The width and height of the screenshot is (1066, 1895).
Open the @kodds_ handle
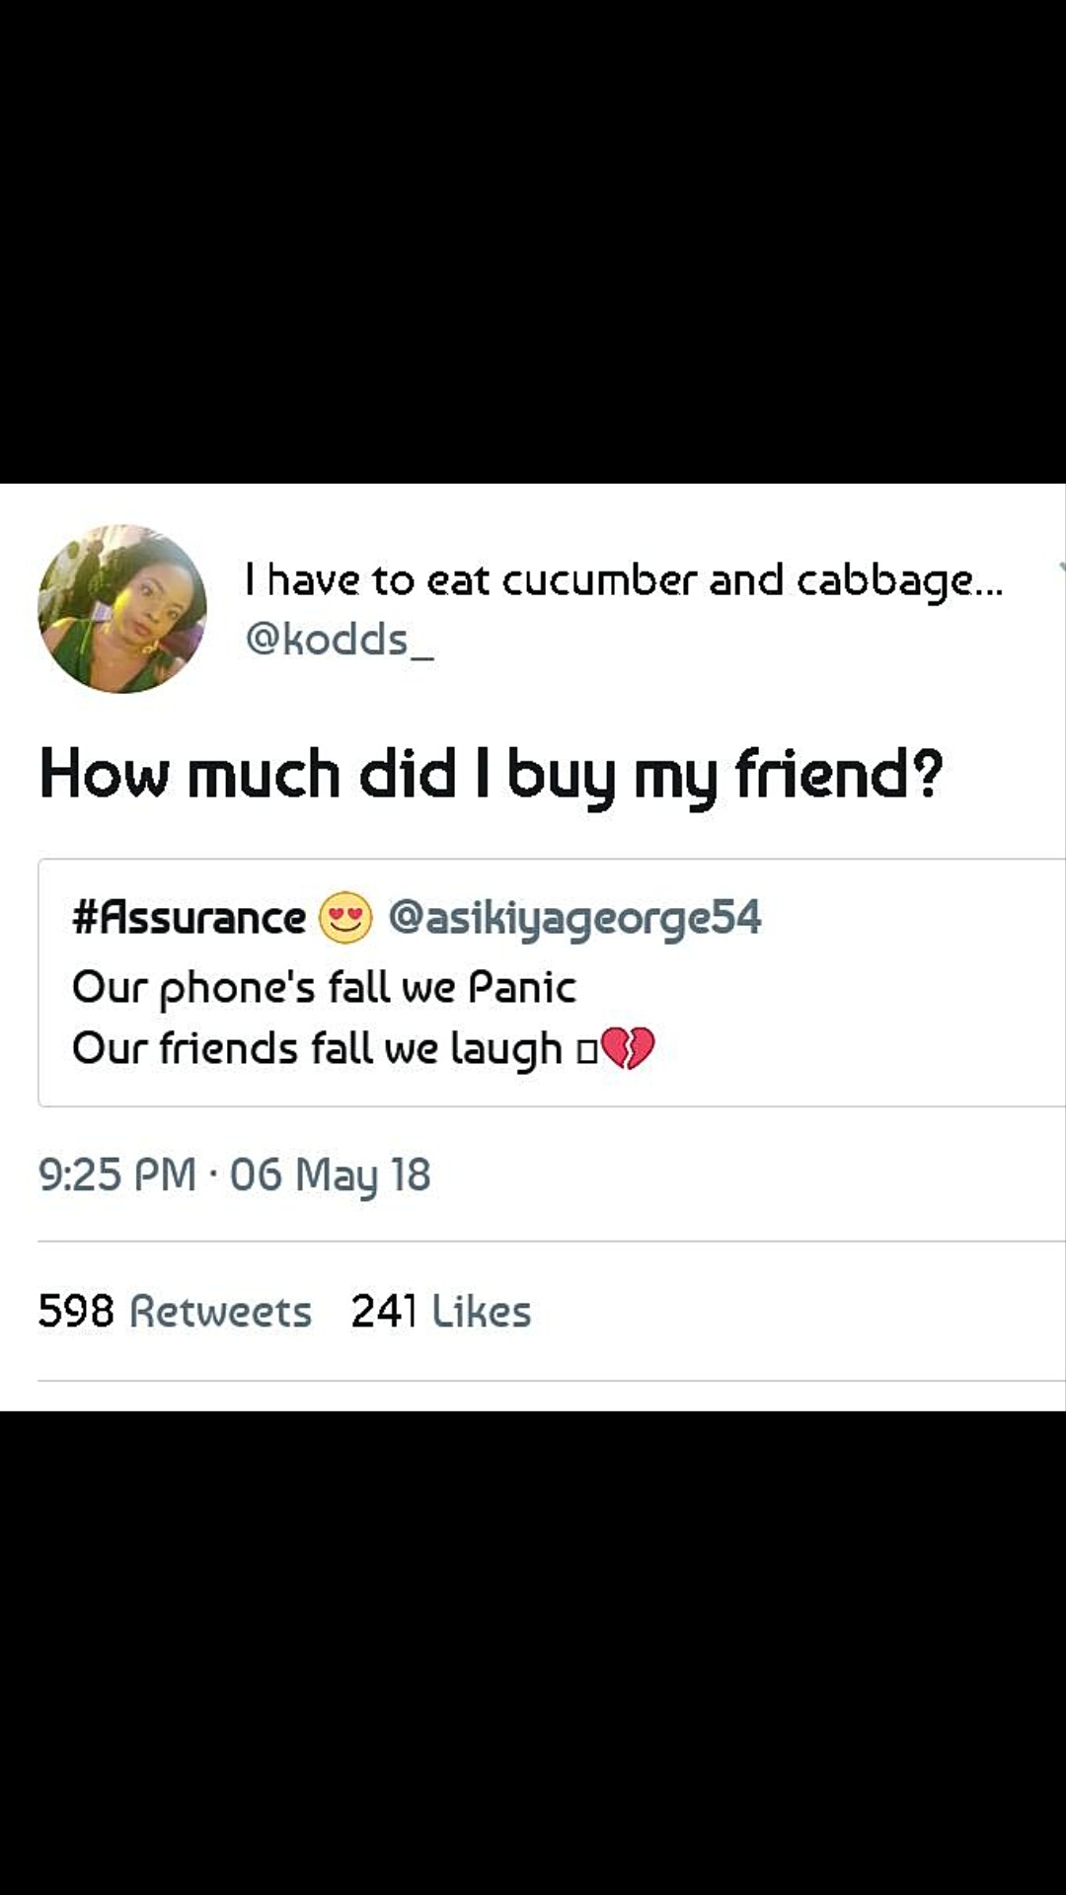339,640
